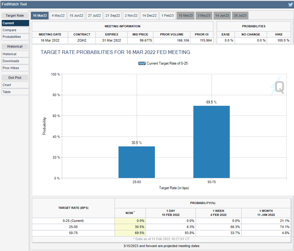The image size is (294, 251).
Task: Open Probabilities in the left sidebar
Action: point(12,37)
